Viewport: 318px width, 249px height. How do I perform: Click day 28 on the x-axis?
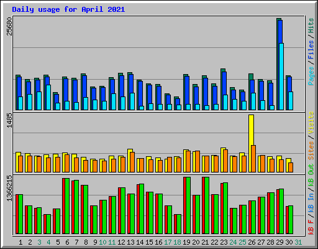point(270,242)
